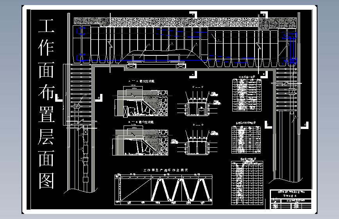The width and height of the screenshot is (339, 219).
Task: Click the large title character 工
Action: point(46,26)
